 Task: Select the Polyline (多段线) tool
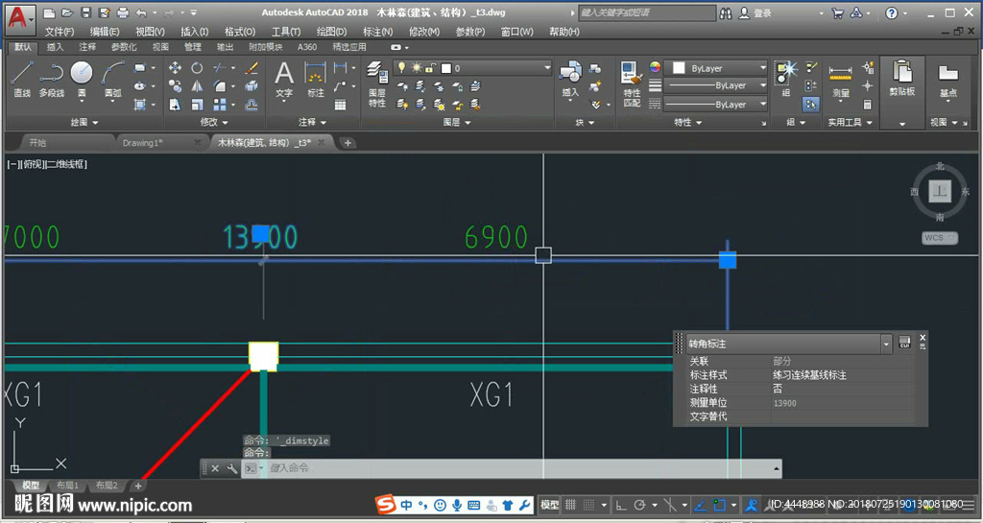pyautogui.click(x=51, y=78)
